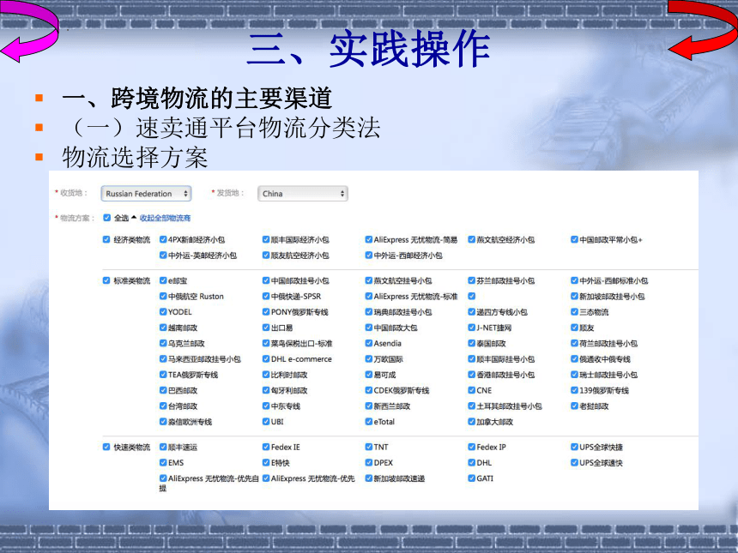Uncheck 荷兰邮政挂号小包
The height and width of the screenshot is (553, 738).
click(574, 343)
